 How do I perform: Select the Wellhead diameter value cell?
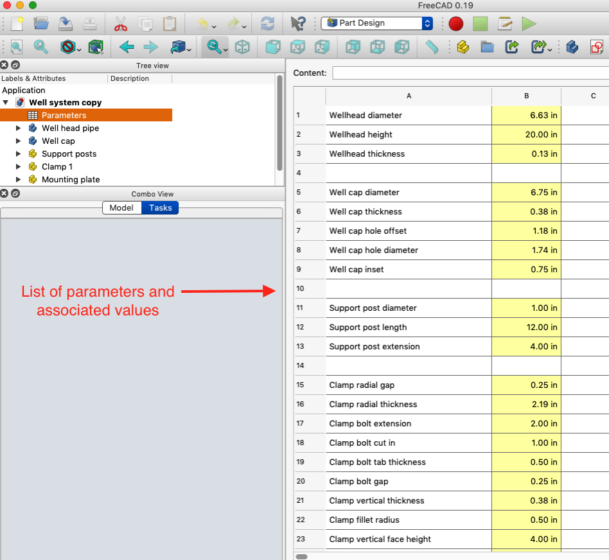(526, 116)
